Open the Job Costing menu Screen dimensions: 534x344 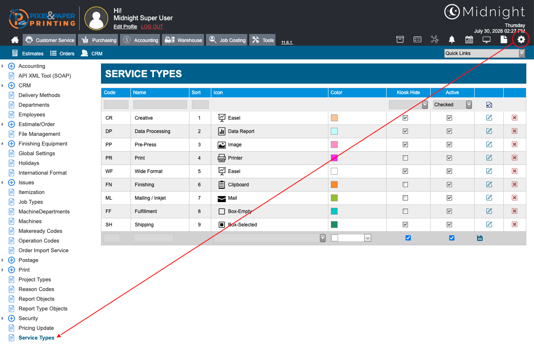coord(227,40)
